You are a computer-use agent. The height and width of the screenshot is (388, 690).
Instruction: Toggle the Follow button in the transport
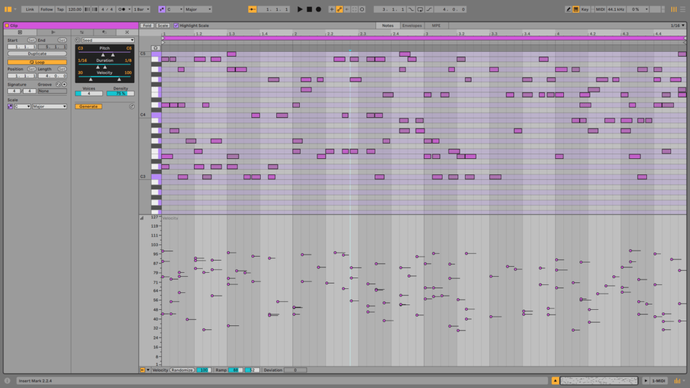click(47, 9)
